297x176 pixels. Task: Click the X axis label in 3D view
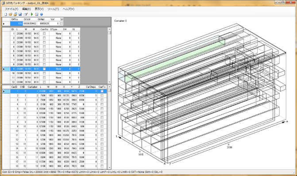pyautogui.click(x=229, y=145)
